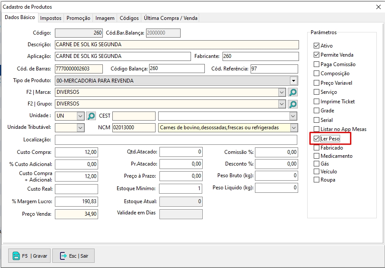Click the magnifier icon beside Grupo field
The height and width of the screenshot is (268, 385).
tap(293, 104)
